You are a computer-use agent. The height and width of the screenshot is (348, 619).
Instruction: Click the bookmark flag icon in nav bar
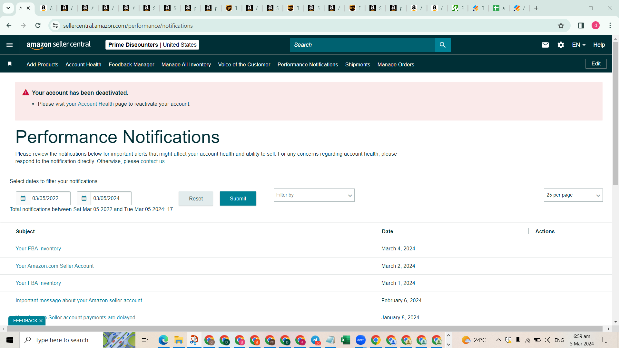coord(10,64)
